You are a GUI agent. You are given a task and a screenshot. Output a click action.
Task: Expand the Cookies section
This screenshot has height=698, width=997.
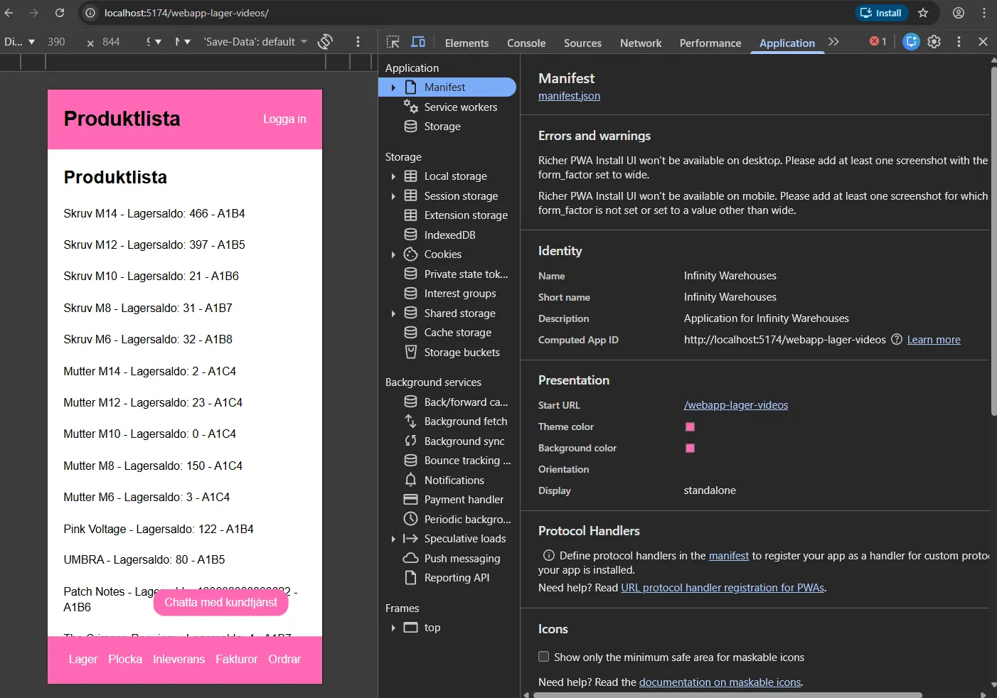click(393, 254)
